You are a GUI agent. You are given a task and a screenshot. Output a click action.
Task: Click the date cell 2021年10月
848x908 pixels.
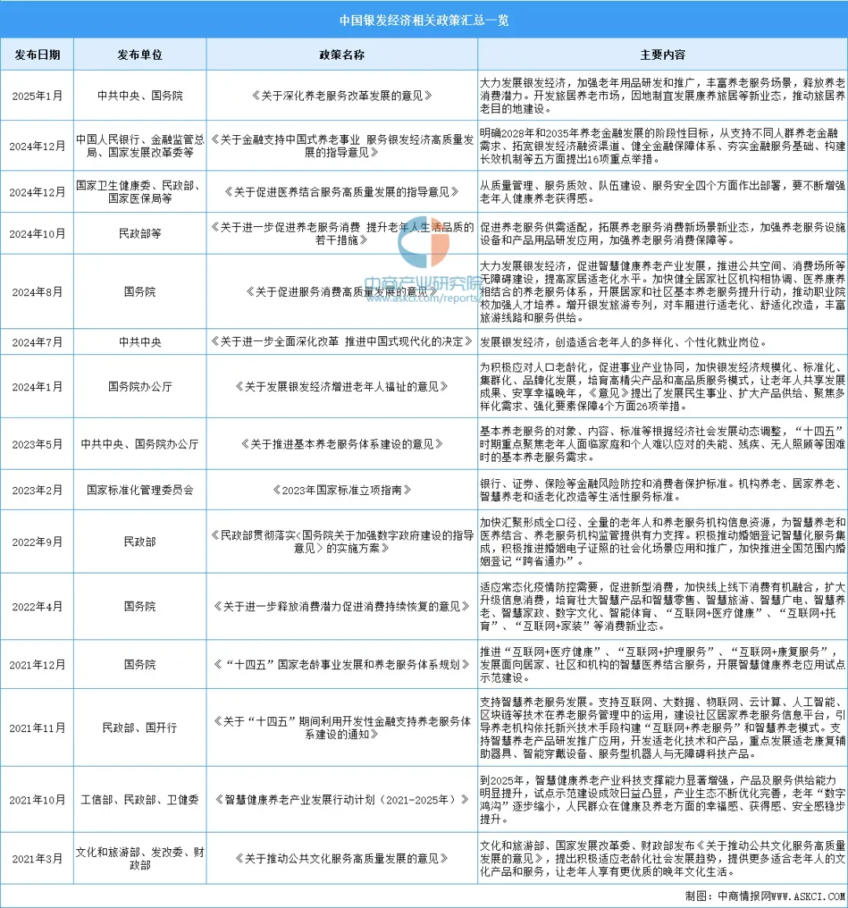[37, 800]
